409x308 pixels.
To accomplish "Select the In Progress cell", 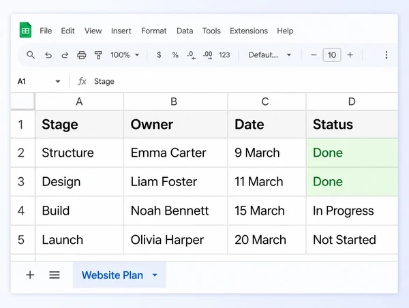I will tap(352, 211).
